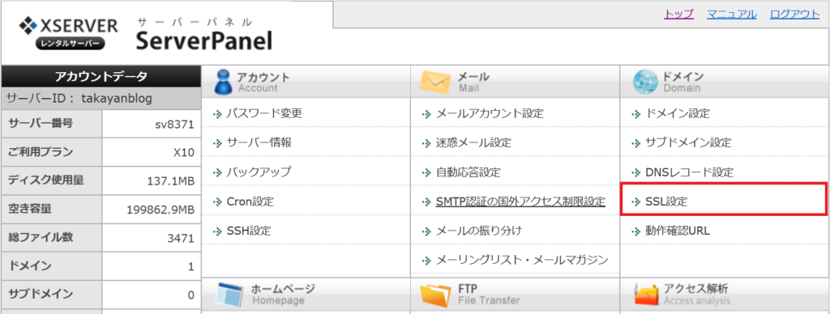Click ログアウト to sign out

click(794, 15)
